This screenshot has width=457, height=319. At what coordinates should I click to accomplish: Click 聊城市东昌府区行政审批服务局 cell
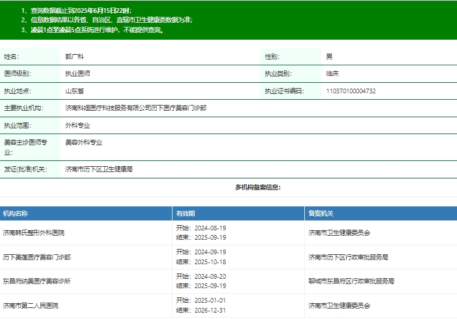pos(351,281)
